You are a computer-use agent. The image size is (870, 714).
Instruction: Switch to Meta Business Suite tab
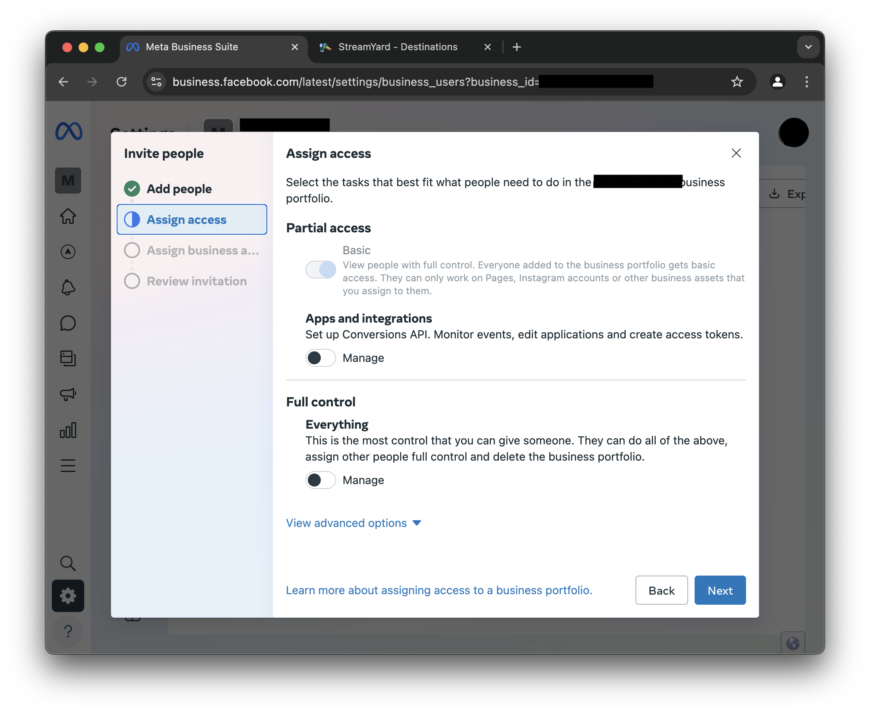click(213, 47)
